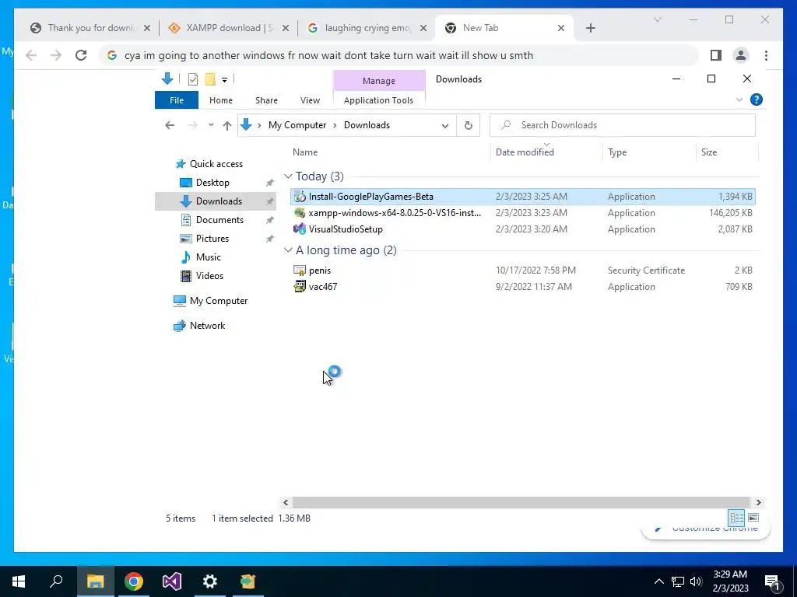Collapse the Today (3) group
797x597 pixels.
[x=288, y=176]
